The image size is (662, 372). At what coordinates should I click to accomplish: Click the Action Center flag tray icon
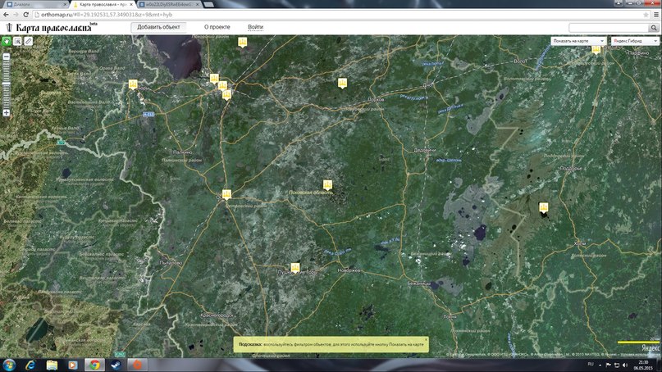(x=609, y=365)
